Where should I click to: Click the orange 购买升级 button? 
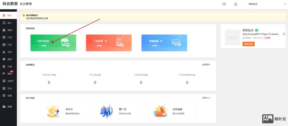pyautogui.click(x=249, y=44)
